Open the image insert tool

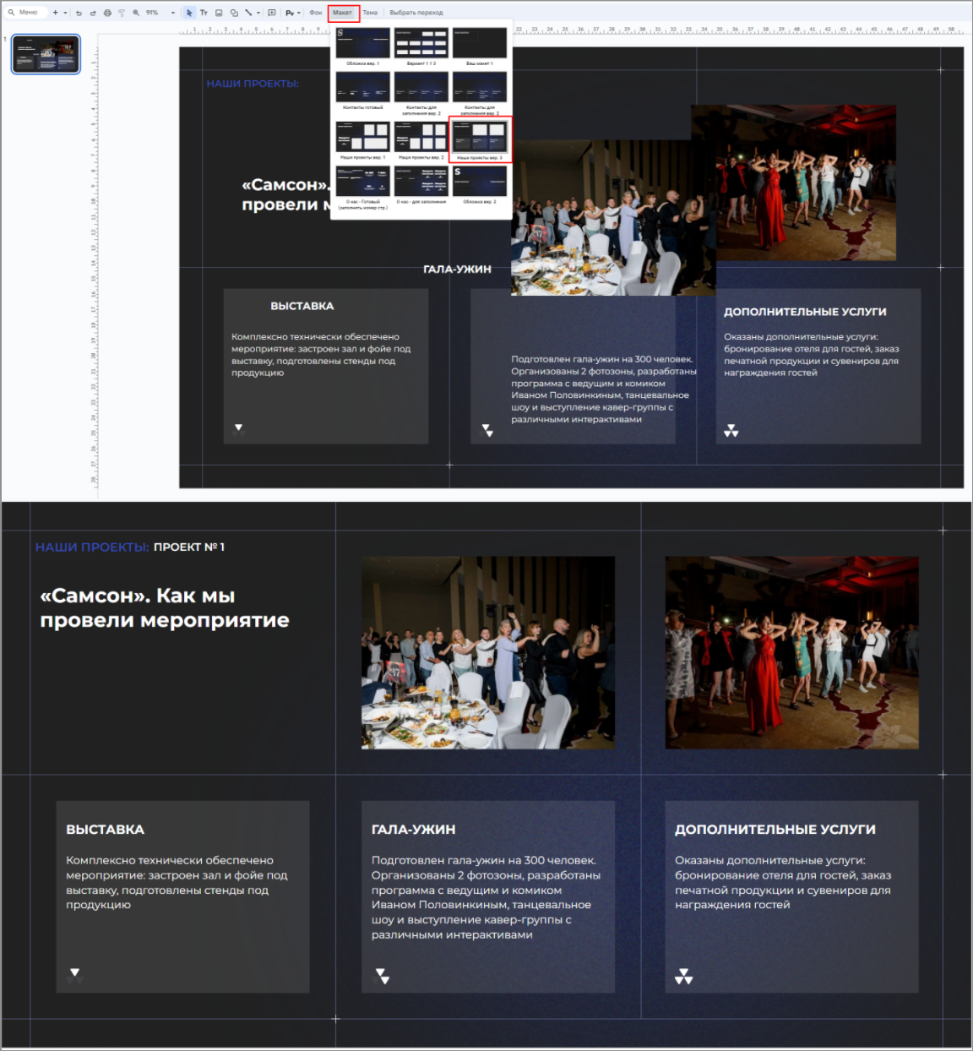click(x=218, y=12)
